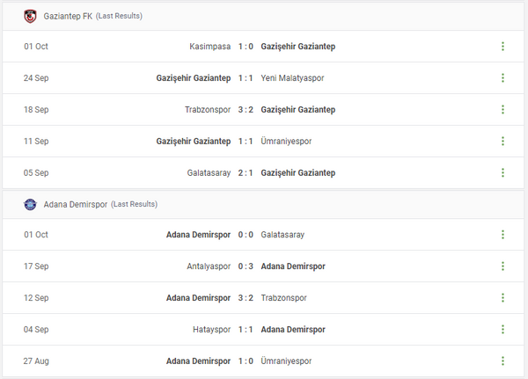Click the Antalyaspor team name
Image resolution: width=528 pixels, height=379 pixels.
point(207,266)
